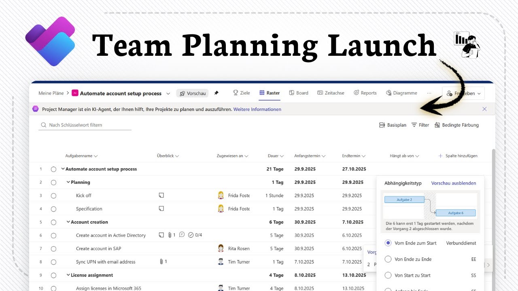The height and width of the screenshot is (291, 518).
Task: Switch to the Raster tab
Action: point(270,93)
